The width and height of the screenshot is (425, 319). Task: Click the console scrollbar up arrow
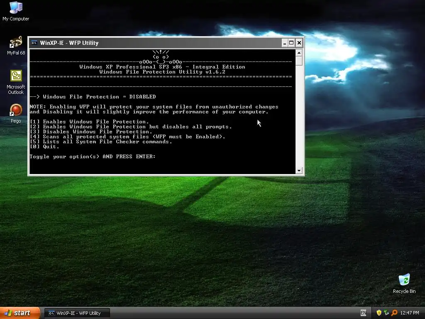[299, 53]
